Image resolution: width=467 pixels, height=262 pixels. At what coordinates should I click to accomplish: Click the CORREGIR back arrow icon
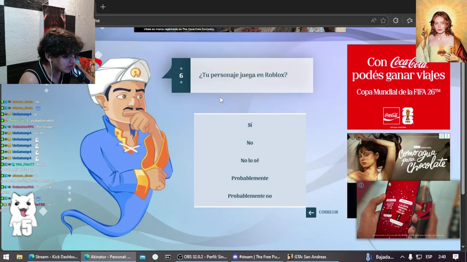coord(311,213)
